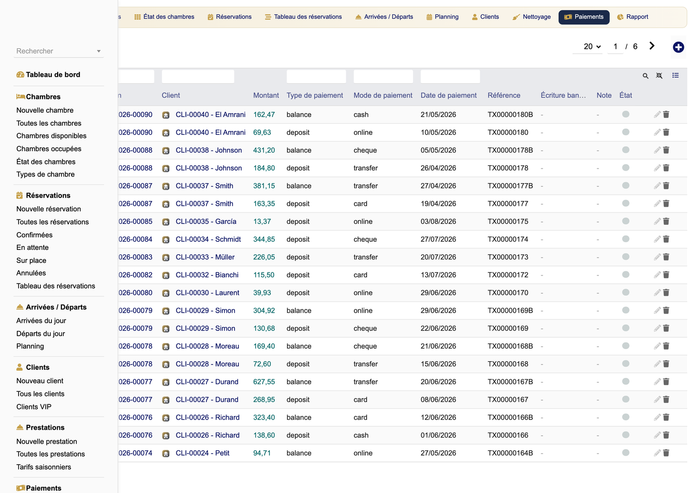Screen dimensions: 694x493
Task: Open Sur place sidebar link
Action: (x=31, y=260)
